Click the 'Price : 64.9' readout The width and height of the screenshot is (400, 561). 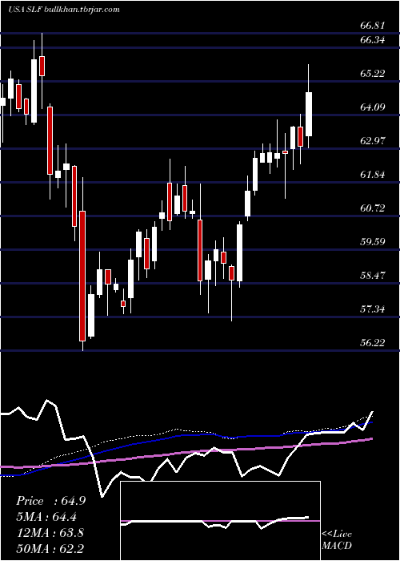(x=50, y=501)
